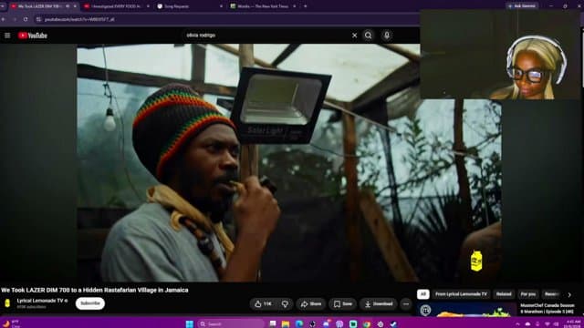Open the taskbar Search box

[231, 324]
